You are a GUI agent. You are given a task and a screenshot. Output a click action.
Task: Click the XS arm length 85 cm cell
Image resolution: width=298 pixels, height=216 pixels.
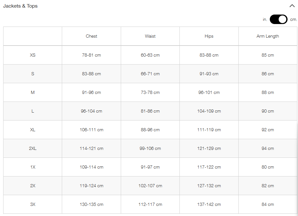coord(268,55)
